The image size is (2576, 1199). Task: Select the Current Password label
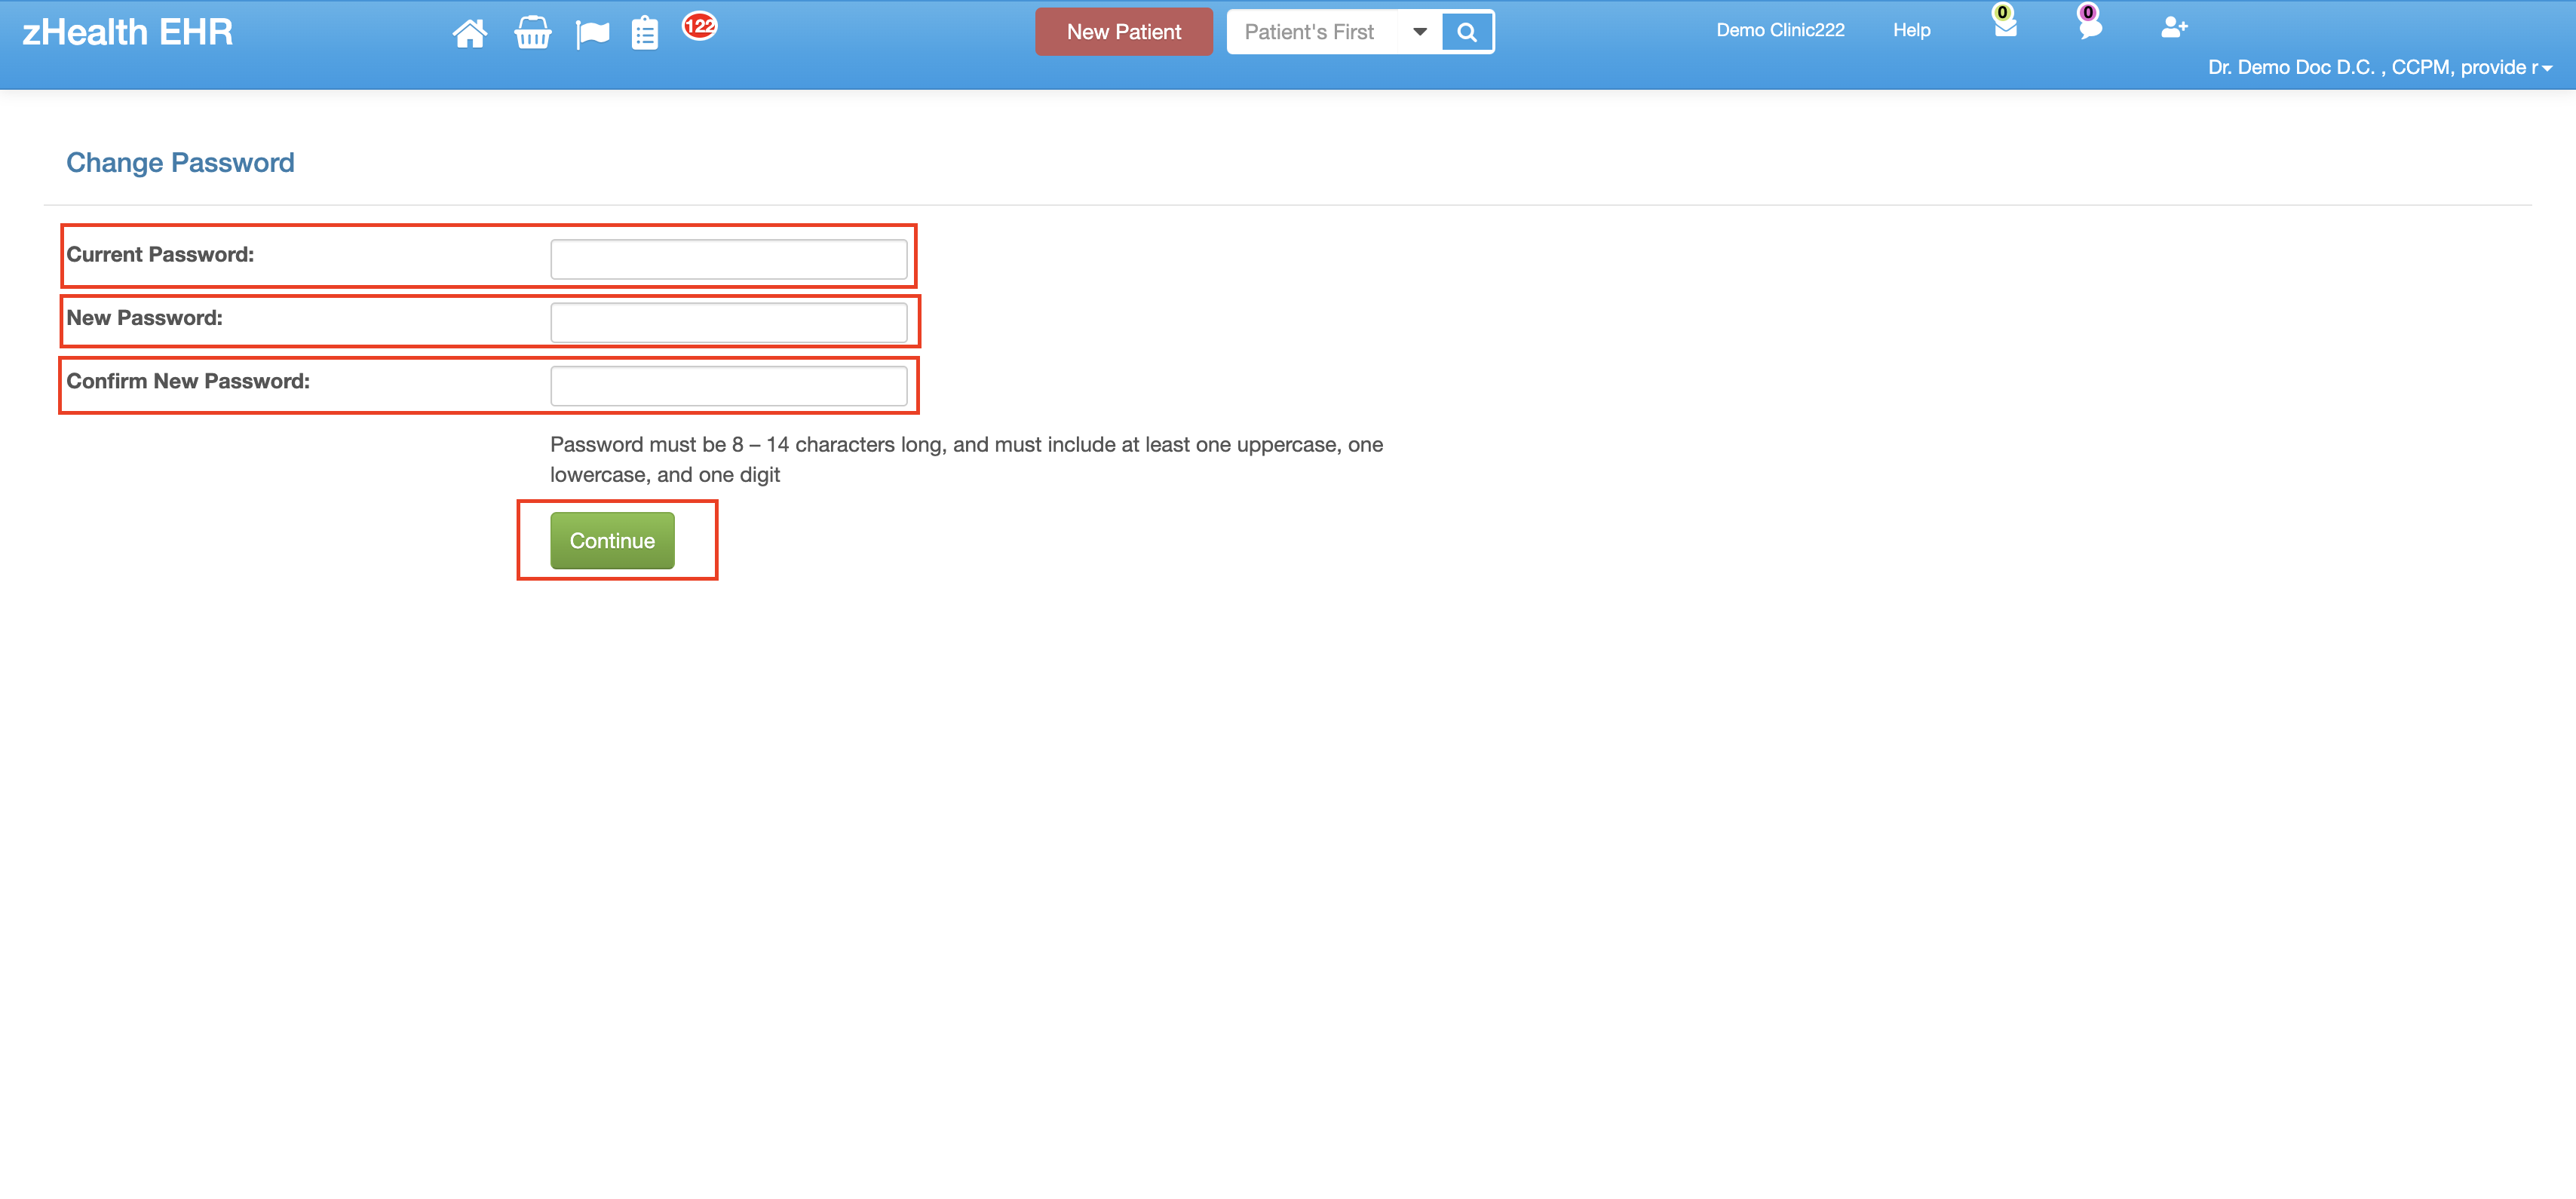160,254
